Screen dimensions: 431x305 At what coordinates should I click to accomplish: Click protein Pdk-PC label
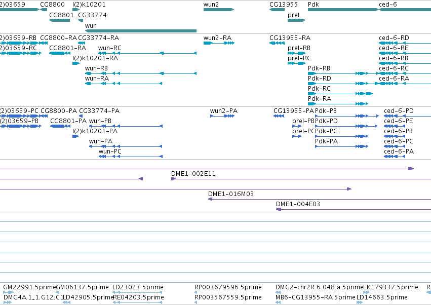point(326,131)
